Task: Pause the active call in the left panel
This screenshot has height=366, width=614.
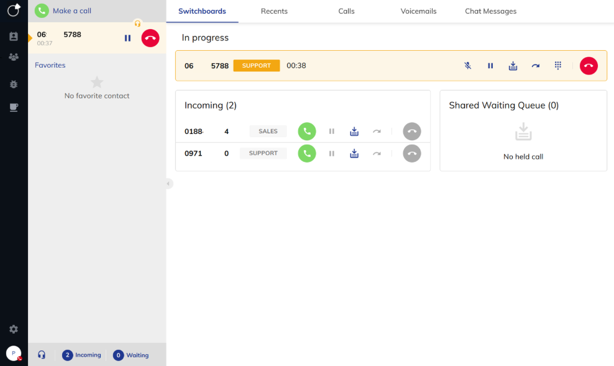Action: (127, 38)
